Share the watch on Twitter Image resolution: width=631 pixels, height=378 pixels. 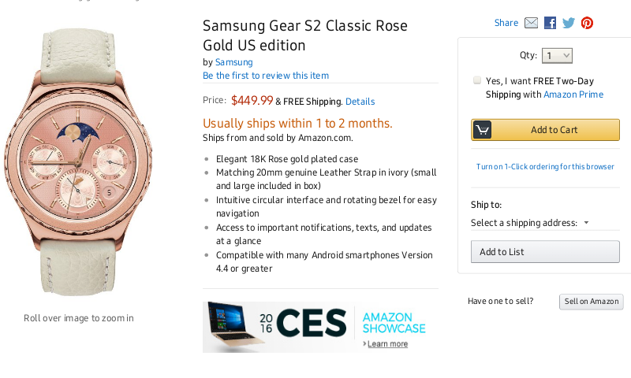569,23
